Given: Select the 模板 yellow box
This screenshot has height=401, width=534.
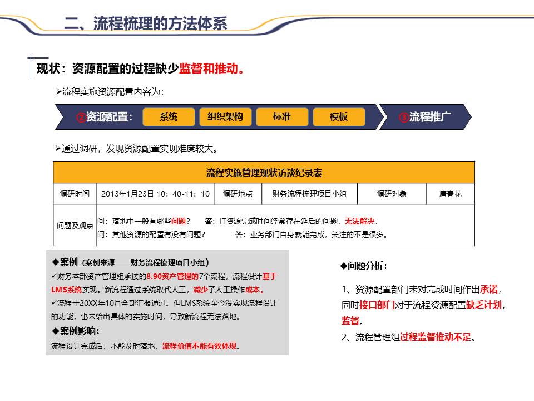Looking at the screenshot, I should (339, 117).
